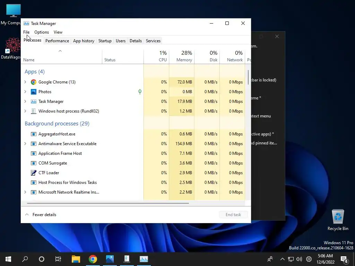The height and width of the screenshot is (266, 355).
Task: Collapse view with Fewer details
Action: point(41,215)
